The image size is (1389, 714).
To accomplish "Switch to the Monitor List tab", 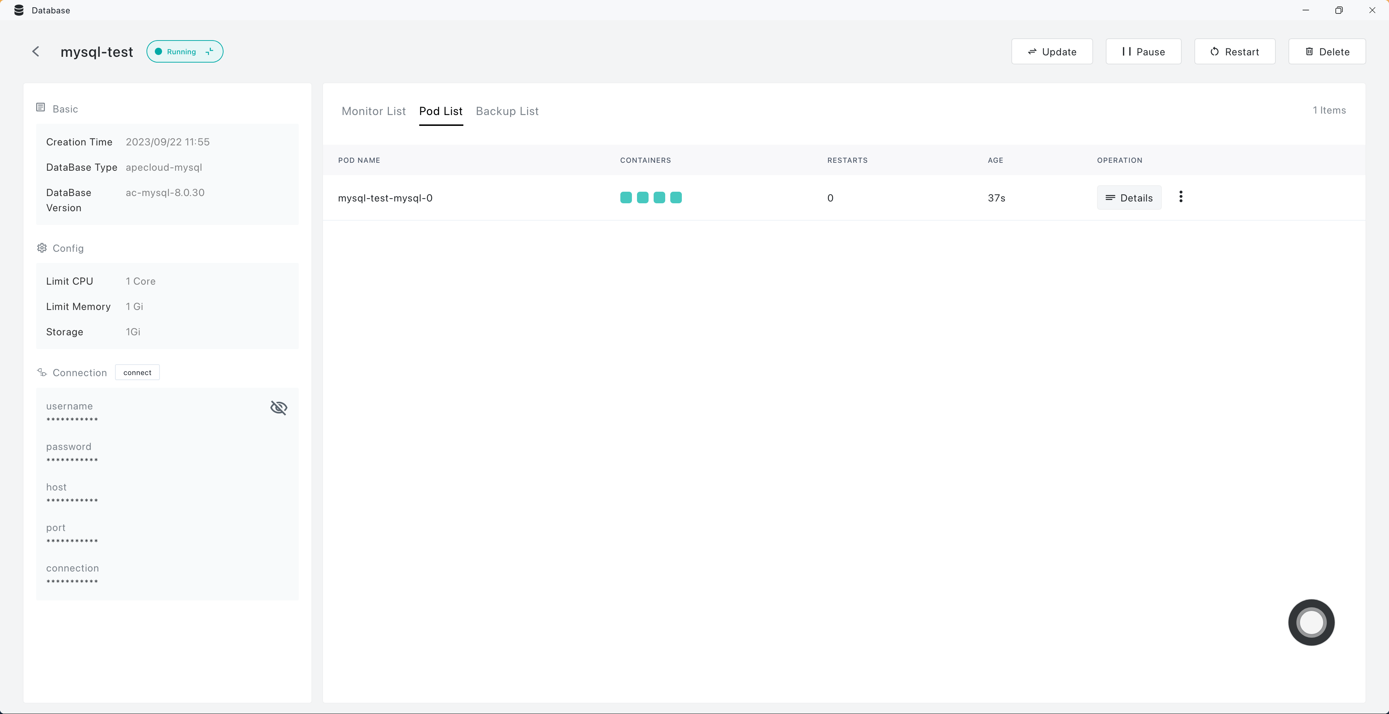I will tap(373, 111).
